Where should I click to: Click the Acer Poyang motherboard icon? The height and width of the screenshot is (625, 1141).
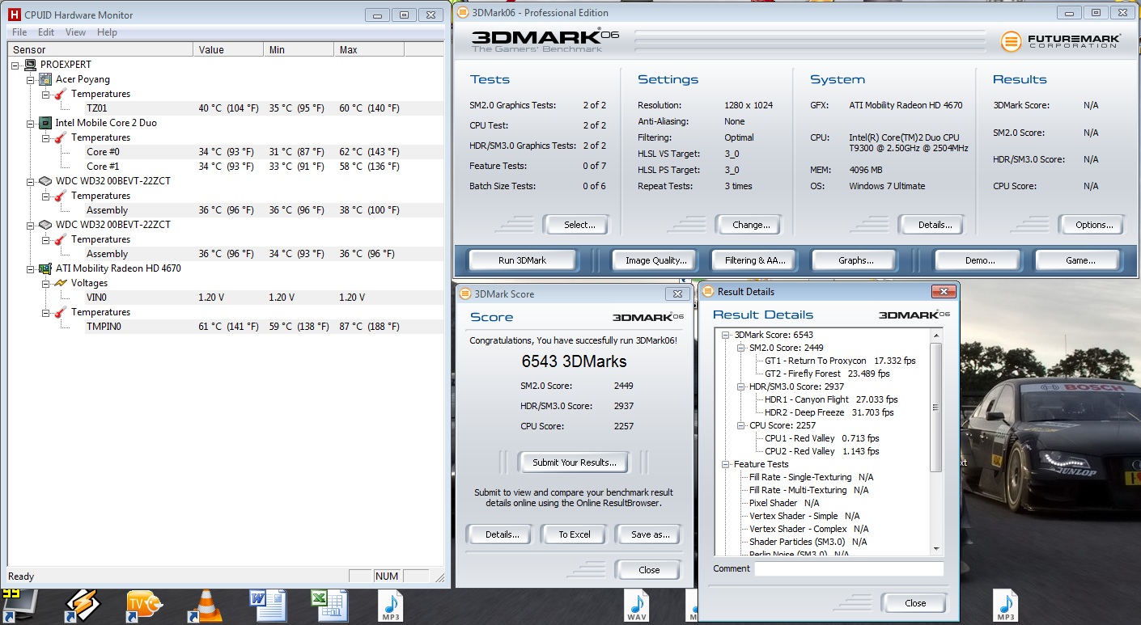click(x=46, y=79)
